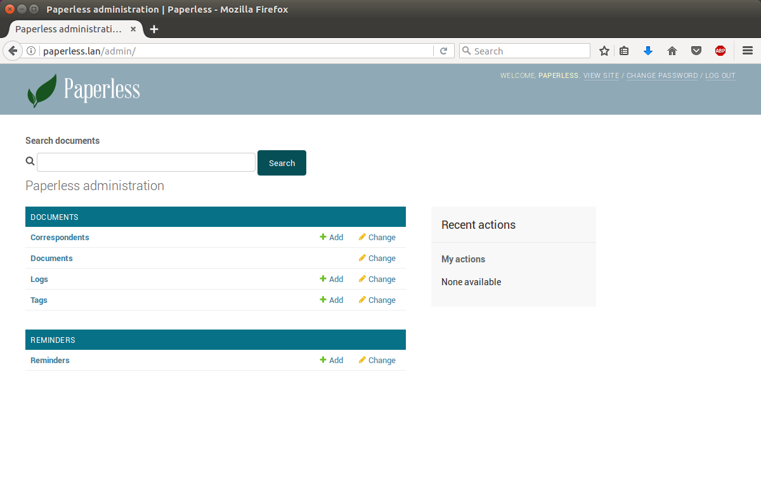This screenshot has height=481, width=761.
Task: Click the Pocket icon in the toolbar
Action: pyautogui.click(x=696, y=51)
